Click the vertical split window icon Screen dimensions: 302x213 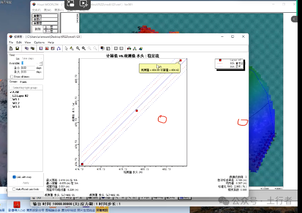pos(116,48)
